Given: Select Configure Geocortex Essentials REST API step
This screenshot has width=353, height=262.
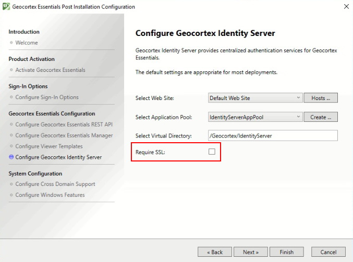Looking at the screenshot, I should click(64, 124).
